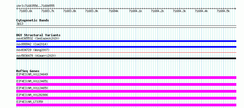Click the nsv6365532 (Sedlazeck2020) blue variant bar
Viewport: 244px width, 108px height.
(126, 41)
